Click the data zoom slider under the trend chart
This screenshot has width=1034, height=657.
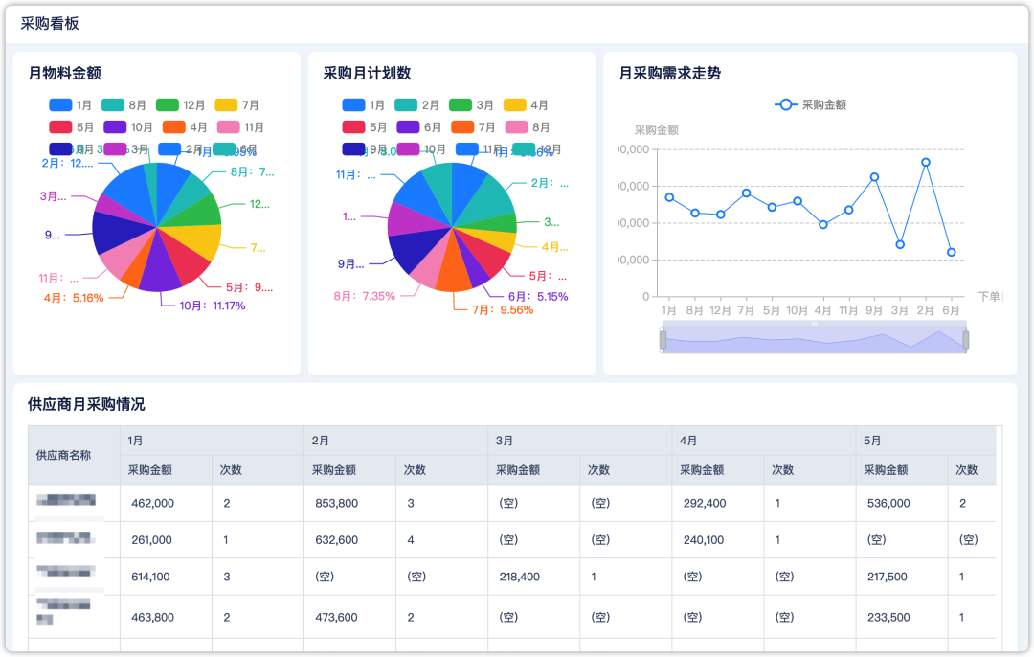tap(814, 337)
